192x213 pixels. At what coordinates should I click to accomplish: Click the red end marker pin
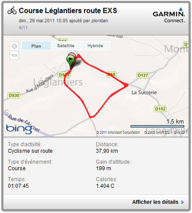click(73, 55)
